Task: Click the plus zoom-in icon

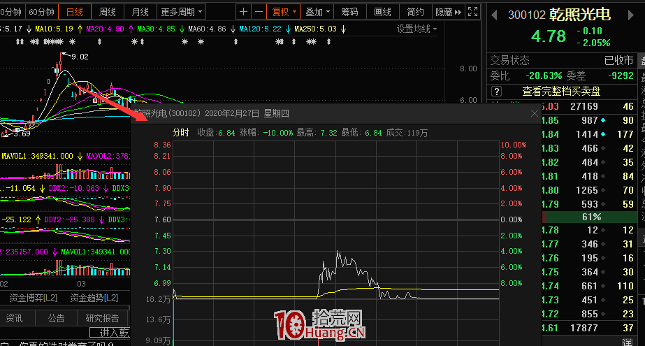Action: click(243, 12)
